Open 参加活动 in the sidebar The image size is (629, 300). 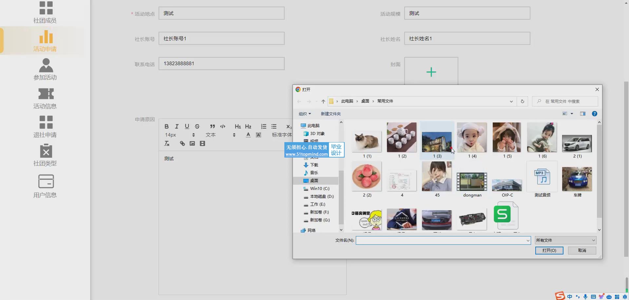(x=45, y=69)
